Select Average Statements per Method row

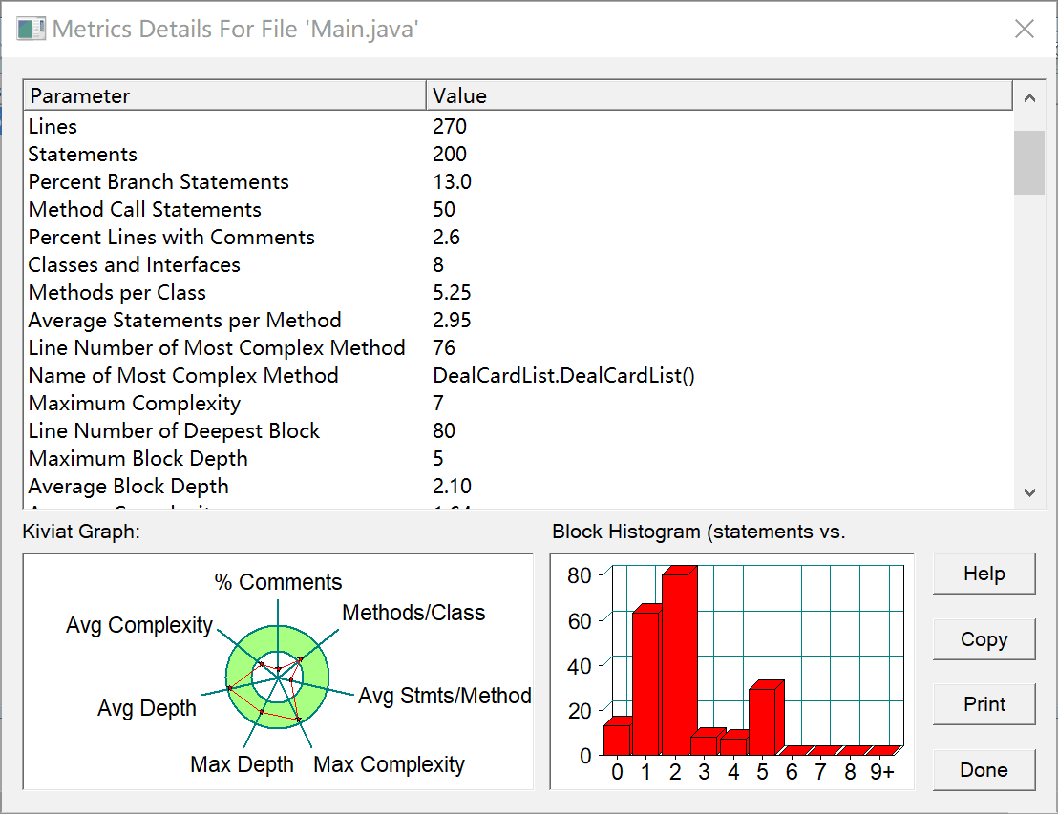click(518, 320)
